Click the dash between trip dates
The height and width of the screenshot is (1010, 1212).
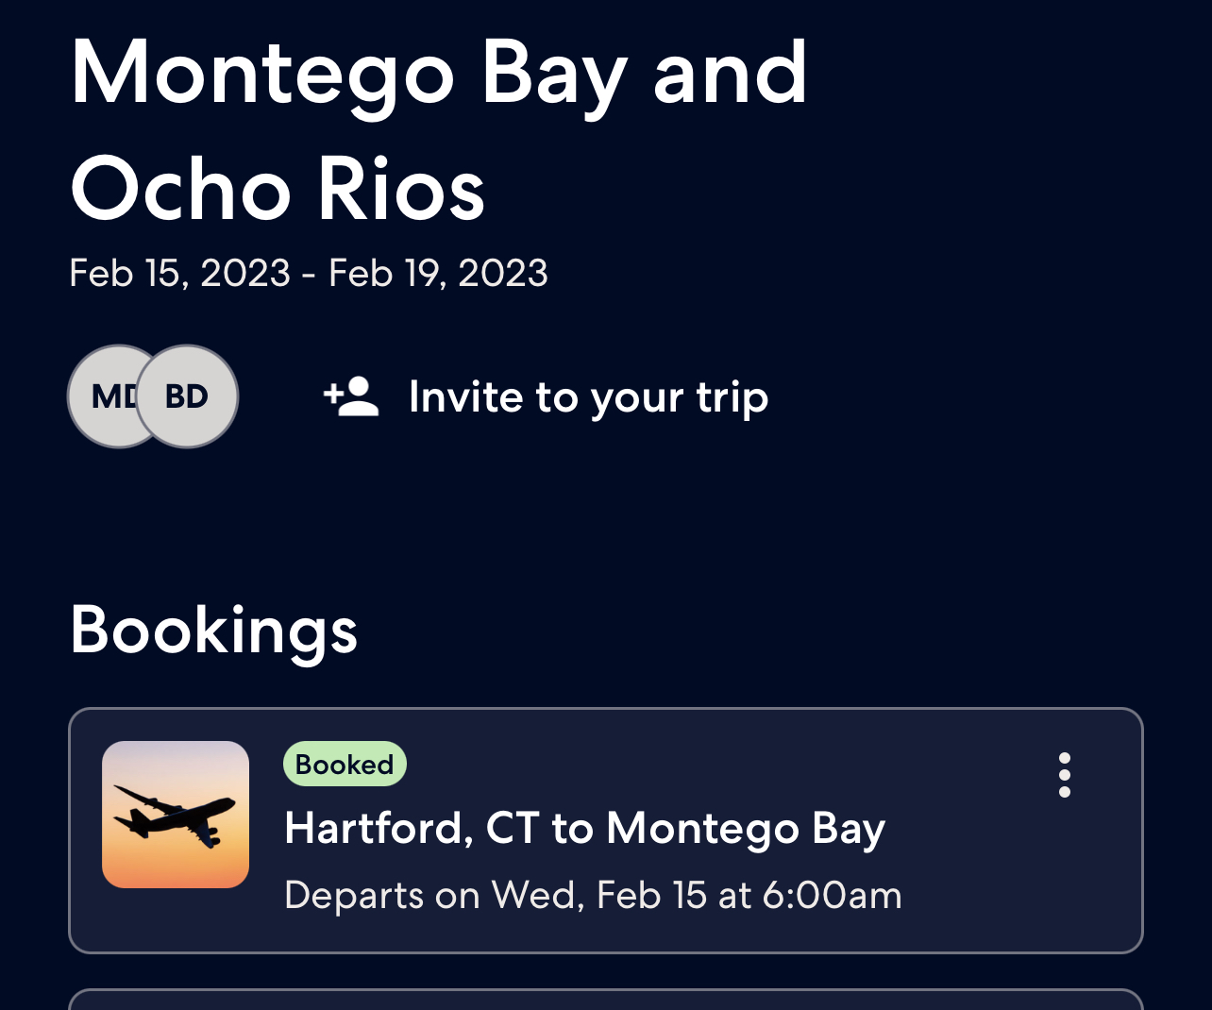point(309,274)
